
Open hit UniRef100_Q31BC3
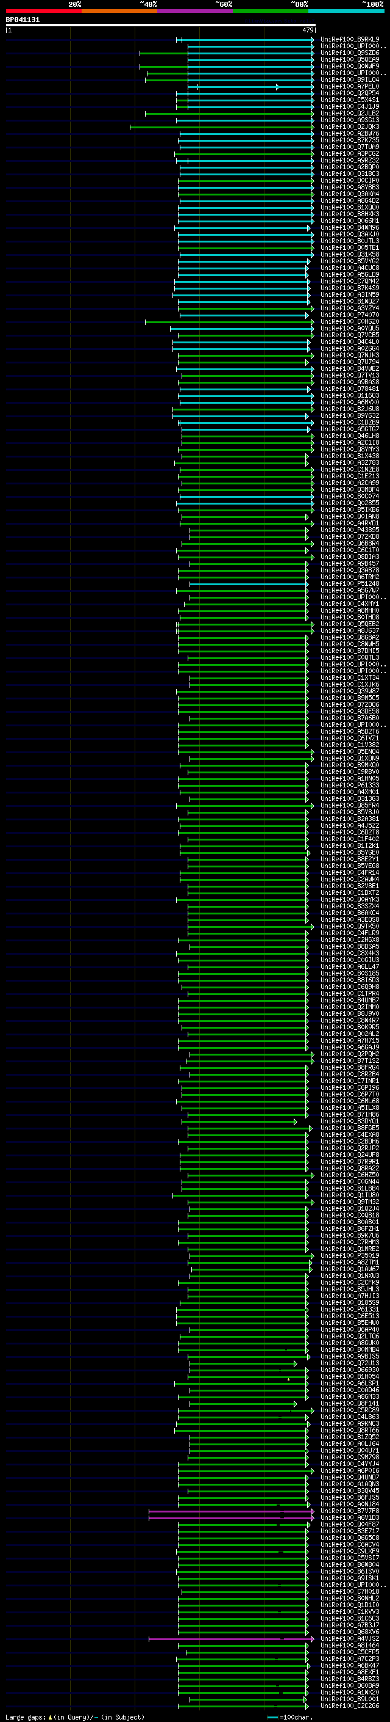point(350,174)
